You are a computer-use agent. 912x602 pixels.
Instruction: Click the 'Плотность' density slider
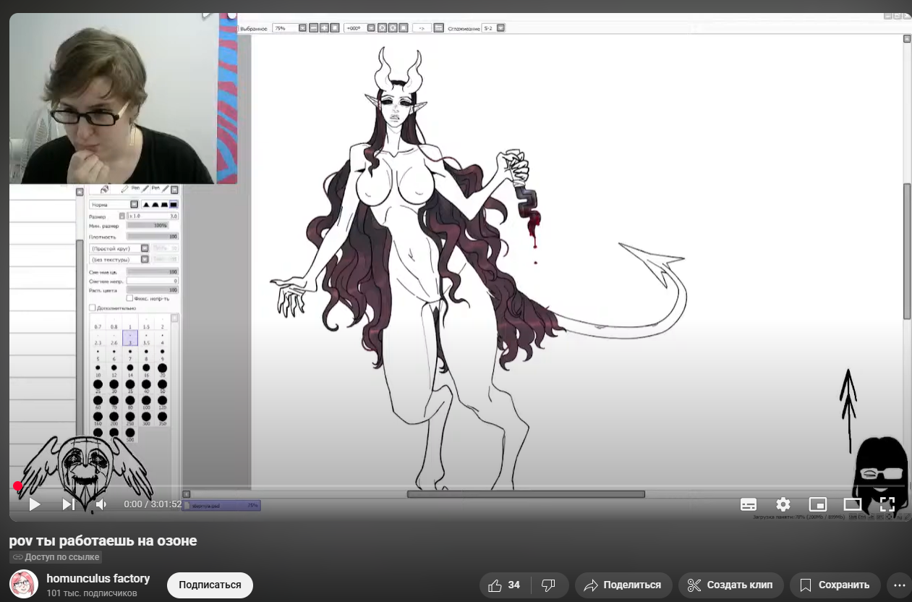(153, 237)
